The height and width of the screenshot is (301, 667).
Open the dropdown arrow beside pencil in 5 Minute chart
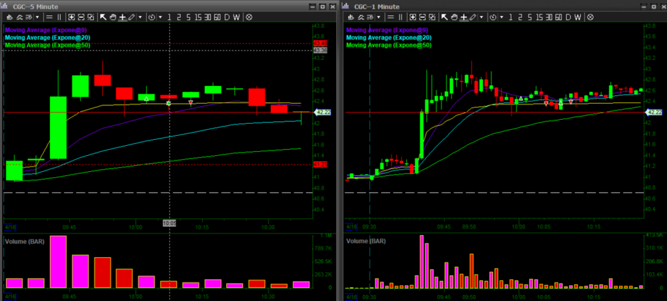click(x=140, y=16)
